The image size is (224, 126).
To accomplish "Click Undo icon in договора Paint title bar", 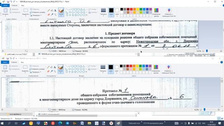I will point(11,2).
